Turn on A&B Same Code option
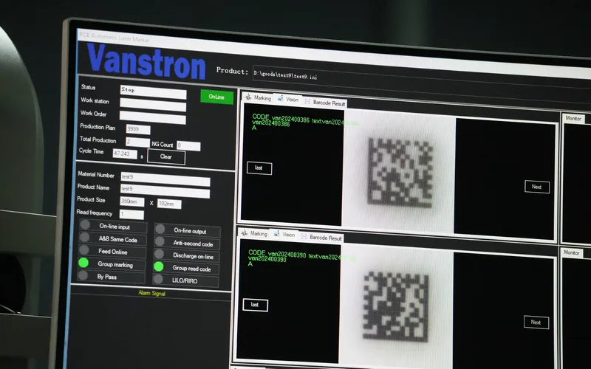This screenshot has width=591, height=369. [84, 238]
